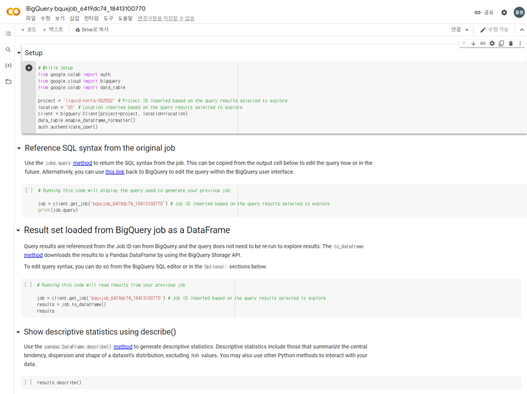Open the 'this link' back to BigQuery

[115, 172]
